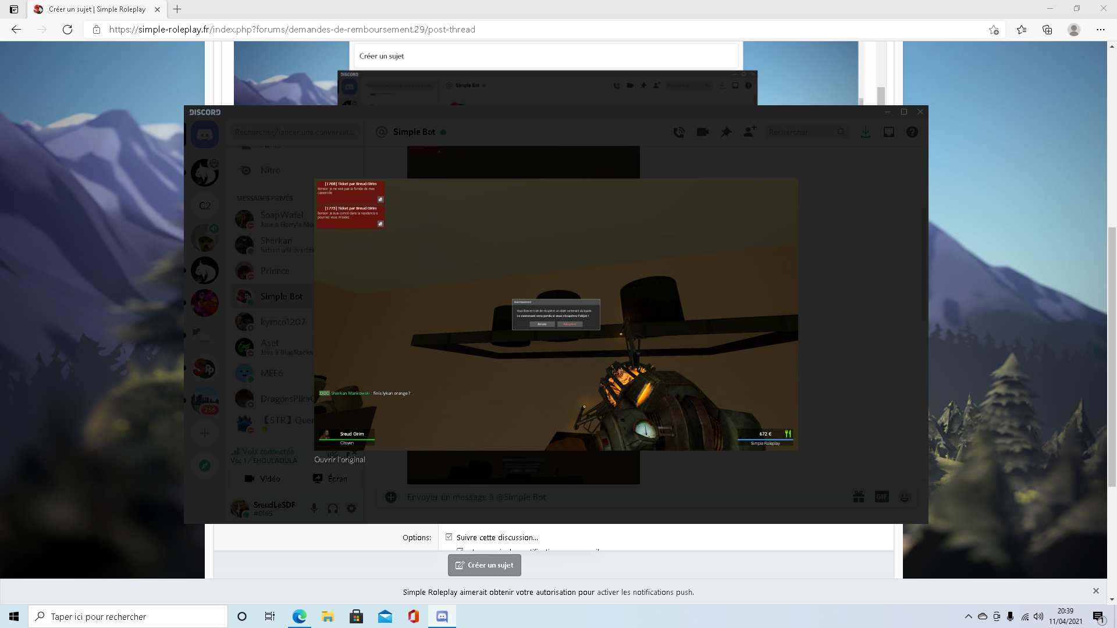
Task: Open the GIF picker in Discord
Action: click(881, 497)
